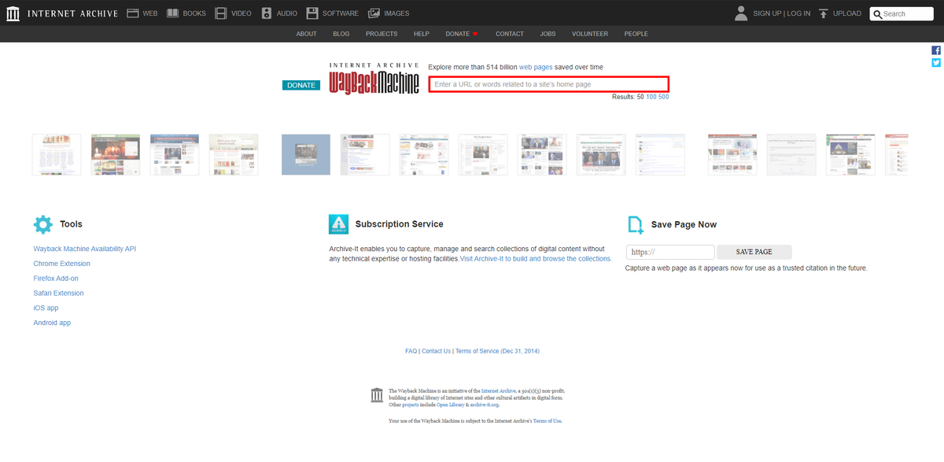Image resolution: width=944 pixels, height=462 pixels.
Task: Open Wayback Machine Availability API link
Action: (85, 249)
